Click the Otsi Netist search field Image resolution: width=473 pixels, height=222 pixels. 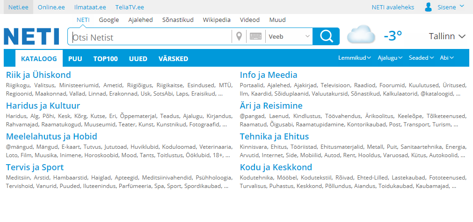point(150,37)
